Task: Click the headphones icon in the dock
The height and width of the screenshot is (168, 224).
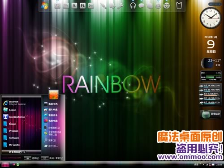Action: click(x=133, y=6)
